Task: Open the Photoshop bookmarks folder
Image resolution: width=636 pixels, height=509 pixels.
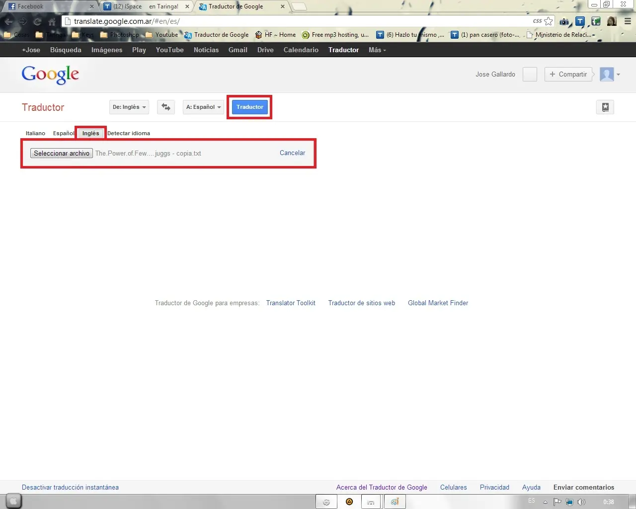Action: coord(120,35)
